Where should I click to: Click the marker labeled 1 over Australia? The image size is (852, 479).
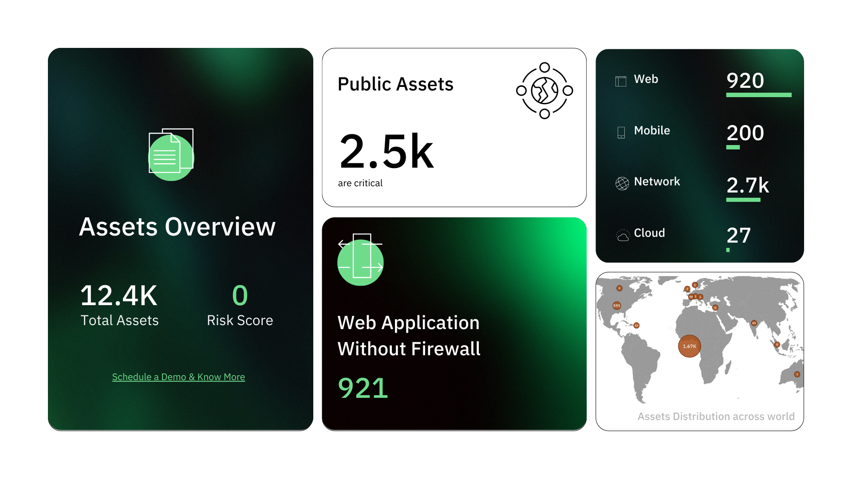point(797,374)
